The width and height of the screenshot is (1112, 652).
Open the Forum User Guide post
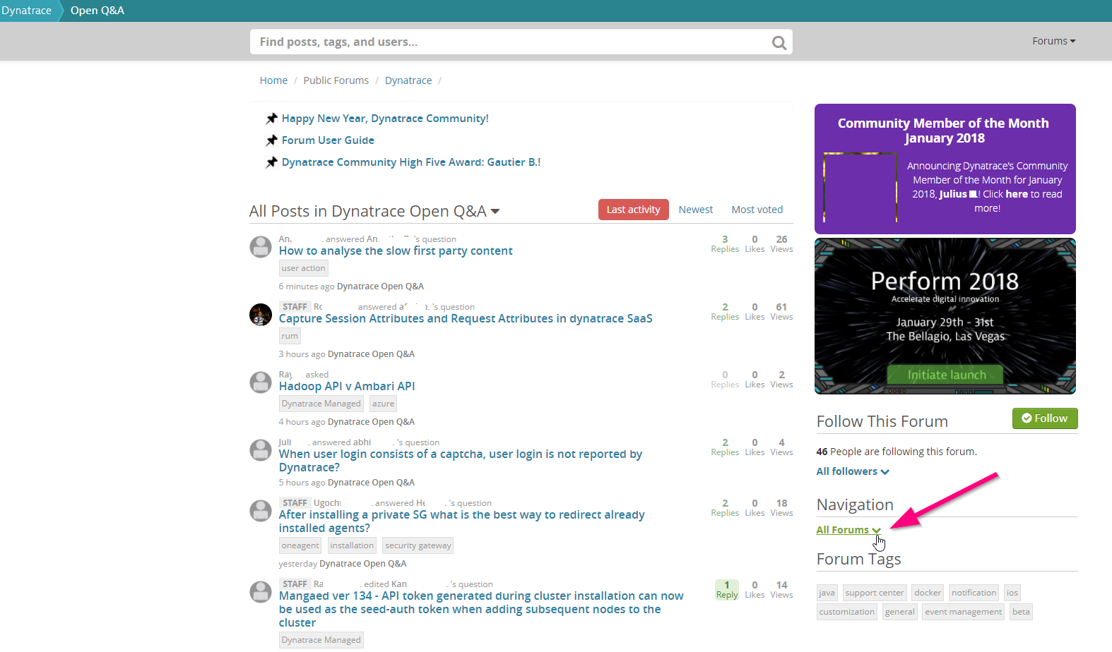(x=328, y=140)
